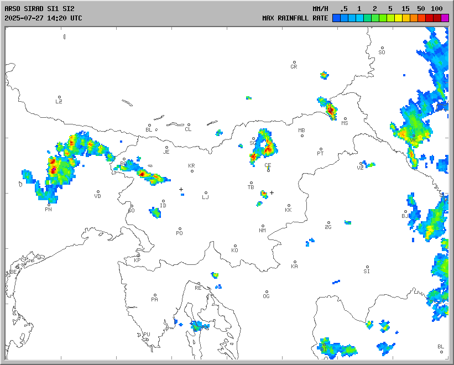
Task: Pick the dark blue swatch at legend's left end
Action: point(336,18)
